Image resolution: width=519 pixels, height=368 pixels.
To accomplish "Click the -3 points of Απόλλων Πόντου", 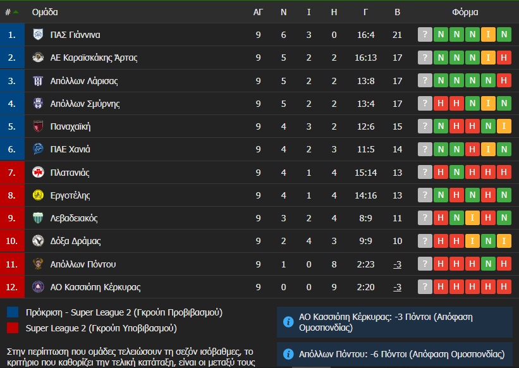I will tap(397, 264).
